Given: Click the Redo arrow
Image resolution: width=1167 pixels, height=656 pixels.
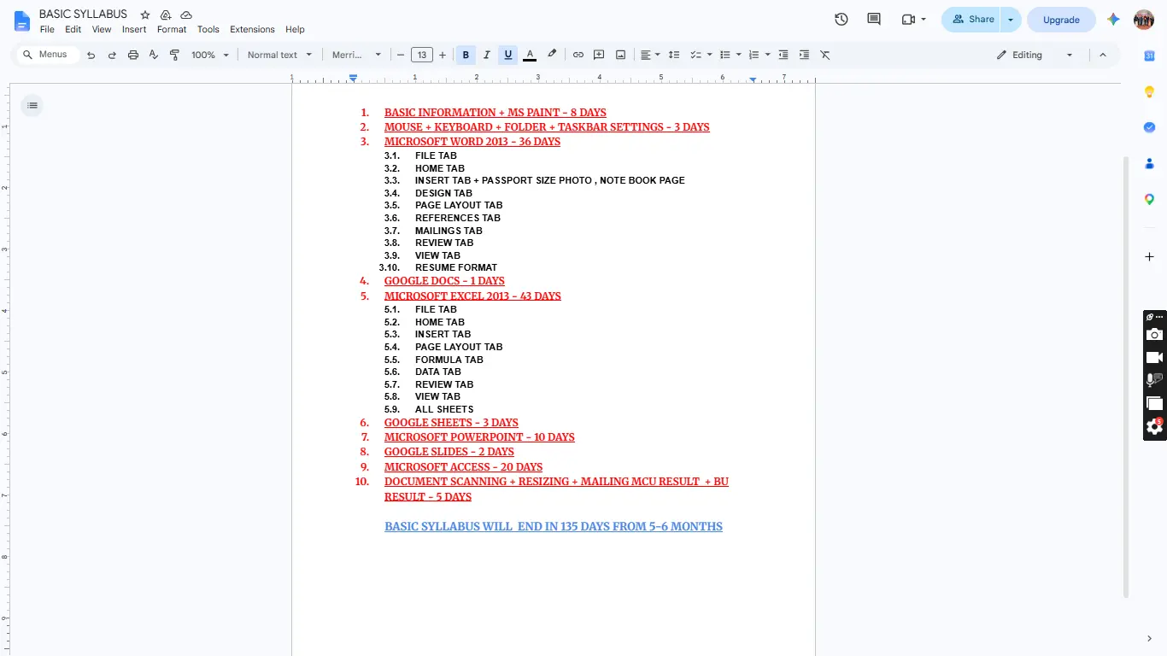Looking at the screenshot, I should pyautogui.click(x=112, y=55).
